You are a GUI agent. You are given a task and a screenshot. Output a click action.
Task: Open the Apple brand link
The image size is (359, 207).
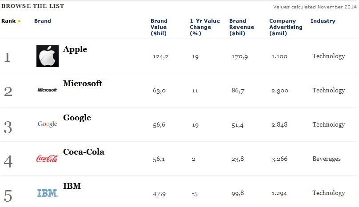(x=75, y=49)
